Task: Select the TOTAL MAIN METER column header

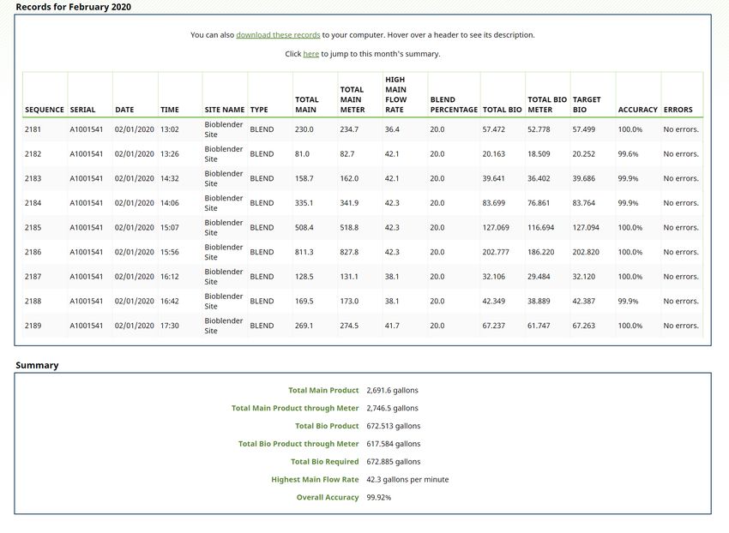Action: (352, 99)
